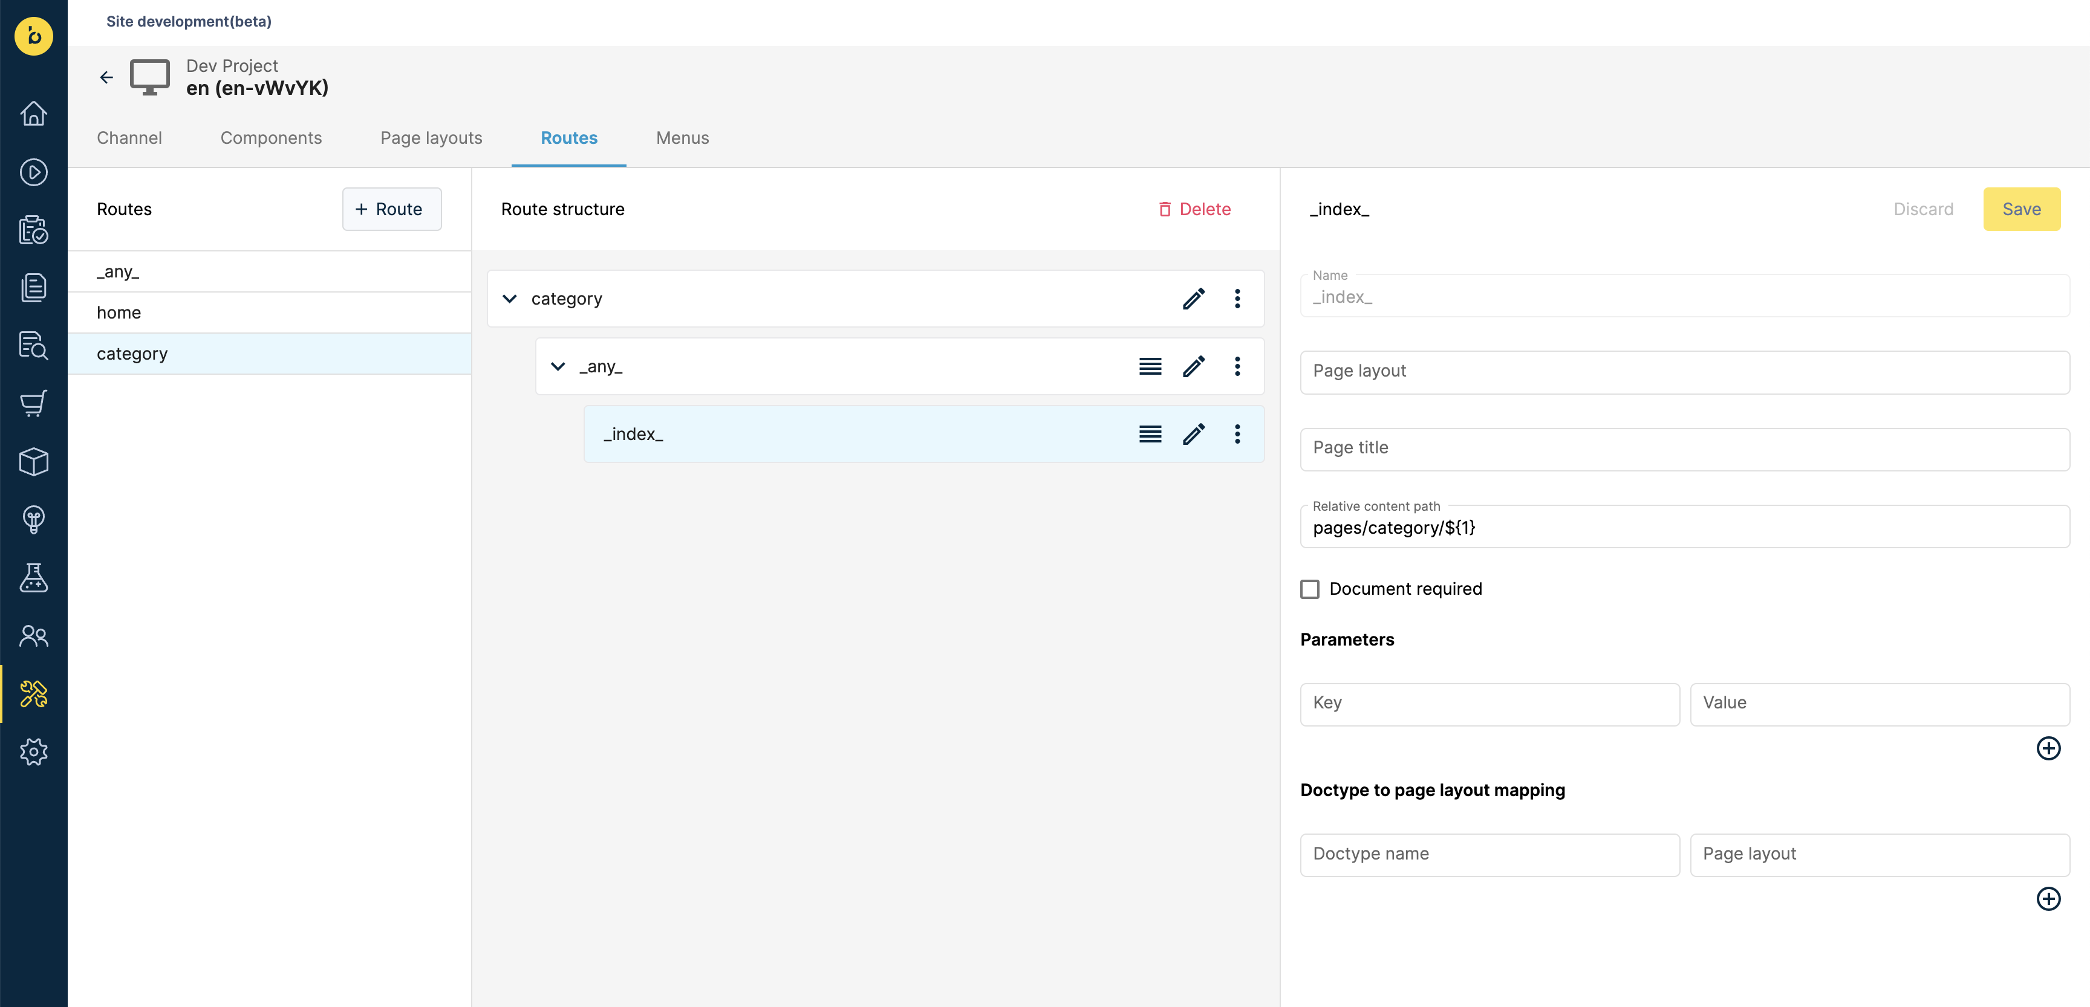Image resolution: width=2090 pixels, height=1007 pixels.
Task: Select the _index_ row in route structure
Action: point(923,435)
